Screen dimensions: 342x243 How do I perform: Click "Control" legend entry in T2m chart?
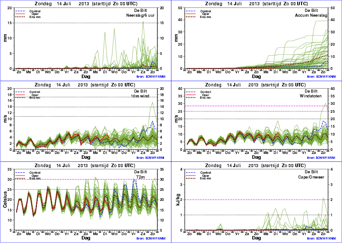35,173
